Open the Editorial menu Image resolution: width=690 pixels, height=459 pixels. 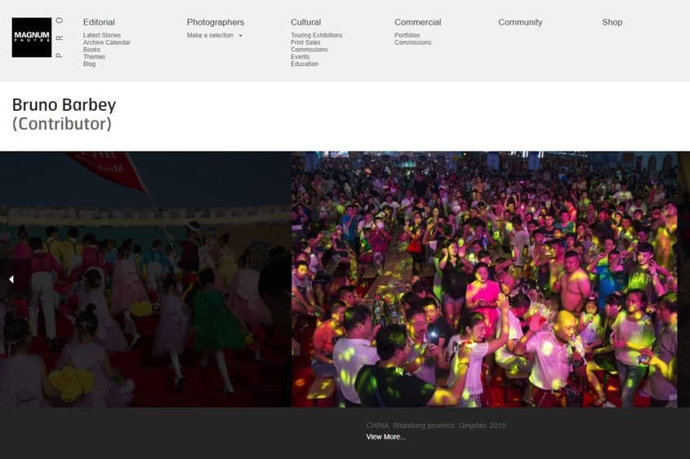pyautogui.click(x=99, y=22)
